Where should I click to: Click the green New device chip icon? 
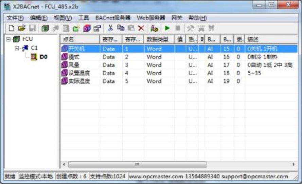(x=45, y=28)
